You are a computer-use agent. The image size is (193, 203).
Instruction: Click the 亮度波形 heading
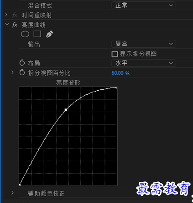68,82
